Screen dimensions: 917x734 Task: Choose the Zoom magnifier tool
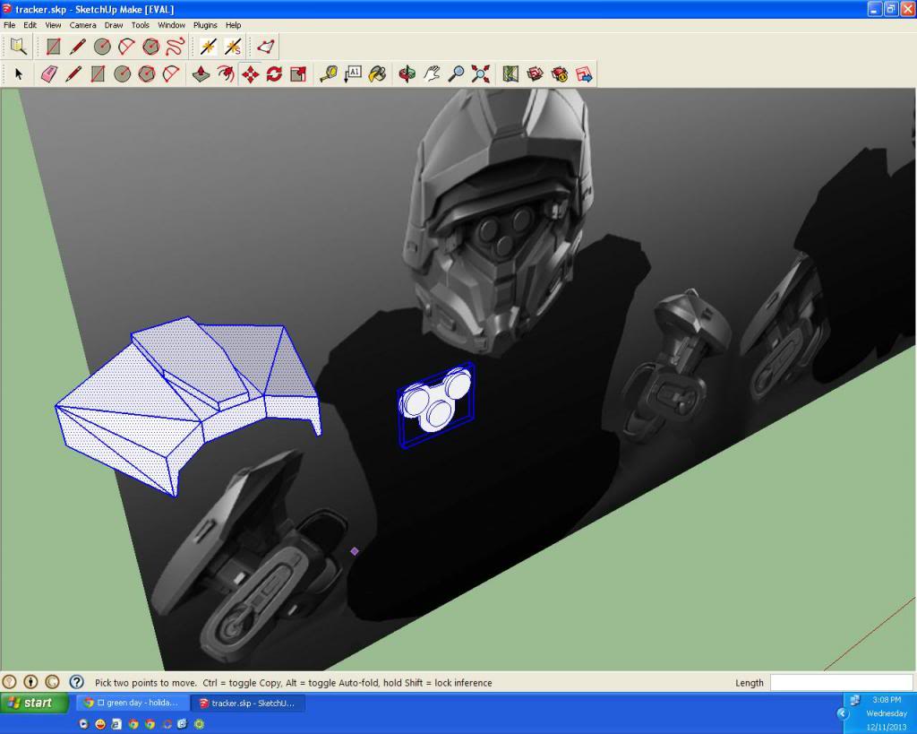tap(456, 74)
